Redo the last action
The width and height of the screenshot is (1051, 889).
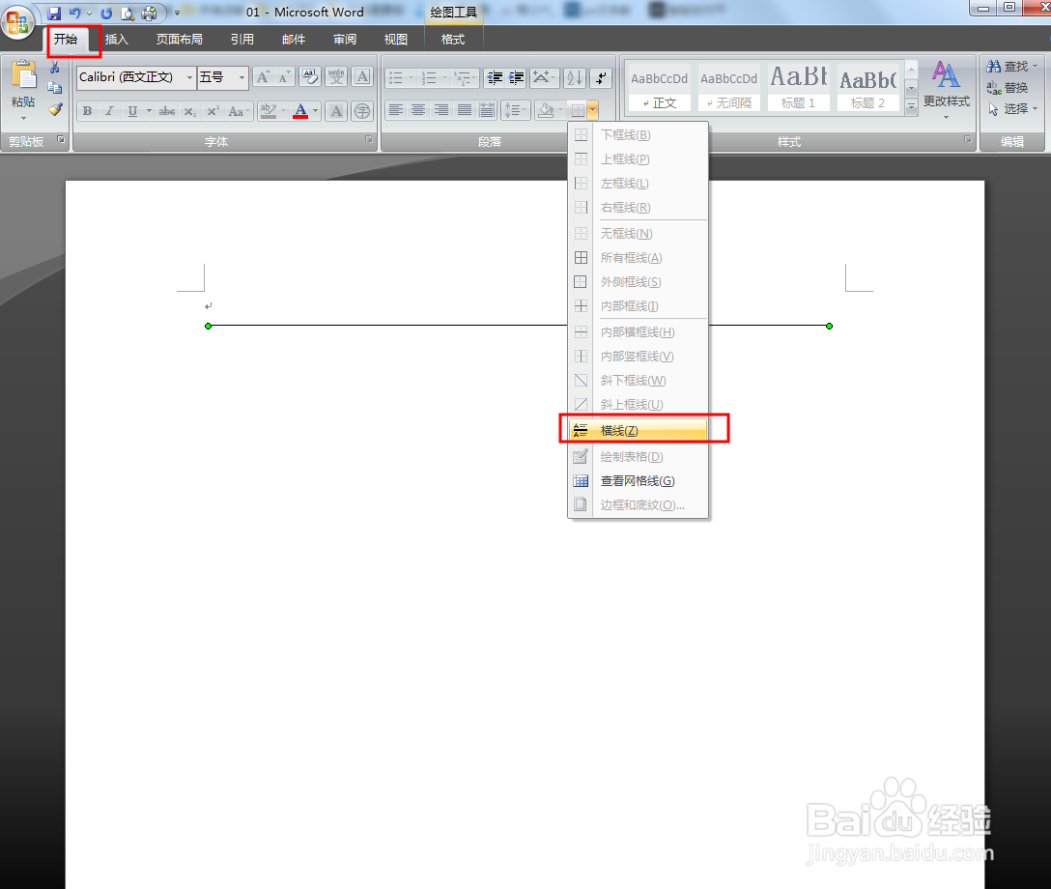(x=106, y=13)
